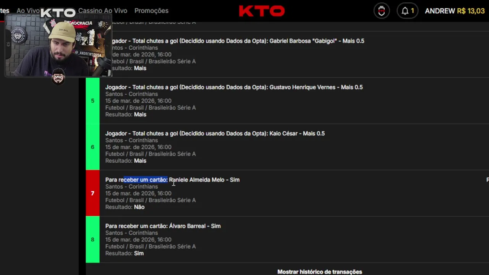Click Raniele Almeida Melo - Sim bet title
The height and width of the screenshot is (275, 489).
tap(172, 180)
